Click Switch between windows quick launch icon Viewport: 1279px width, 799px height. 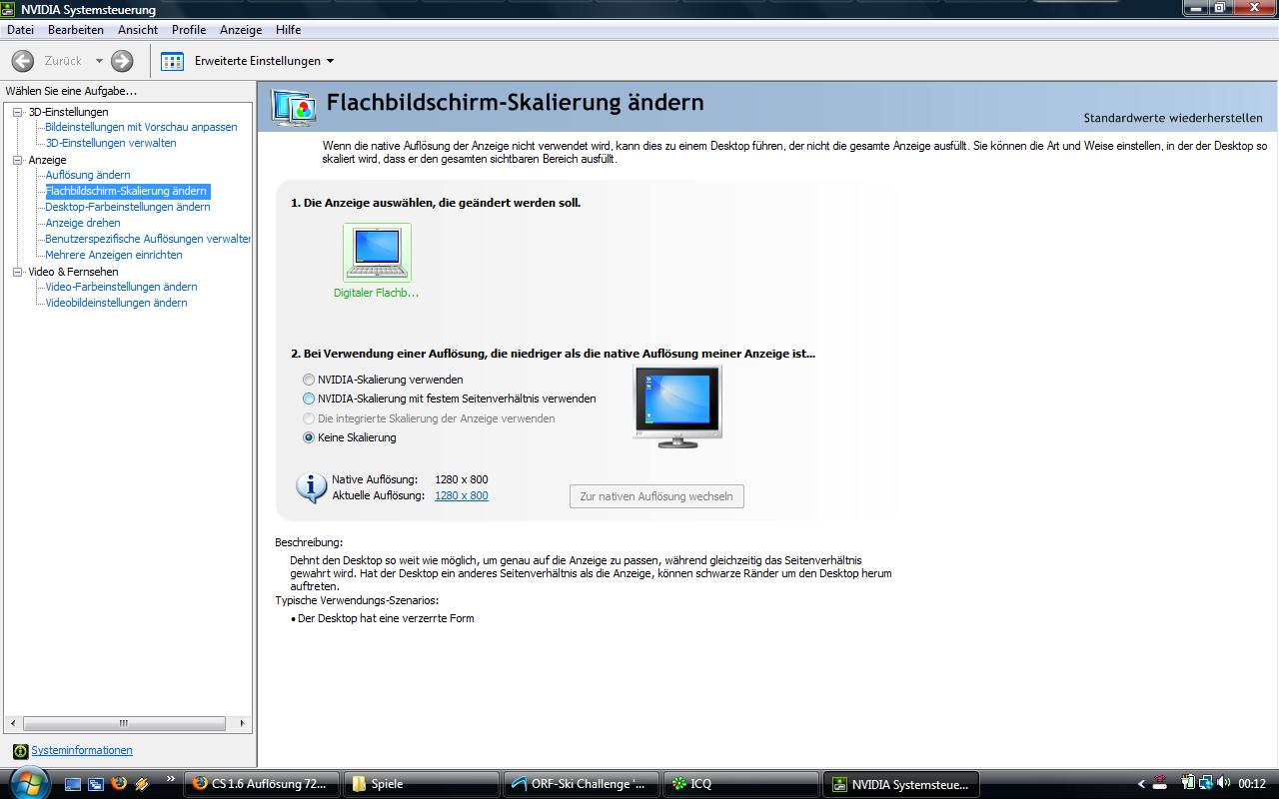[96, 784]
